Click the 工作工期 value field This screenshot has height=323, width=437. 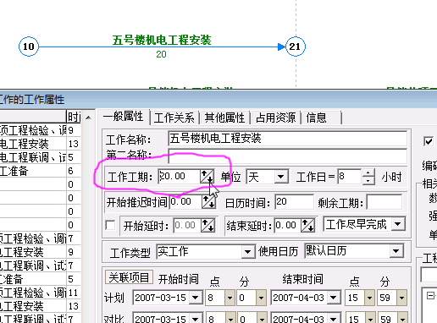click(179, 177)
